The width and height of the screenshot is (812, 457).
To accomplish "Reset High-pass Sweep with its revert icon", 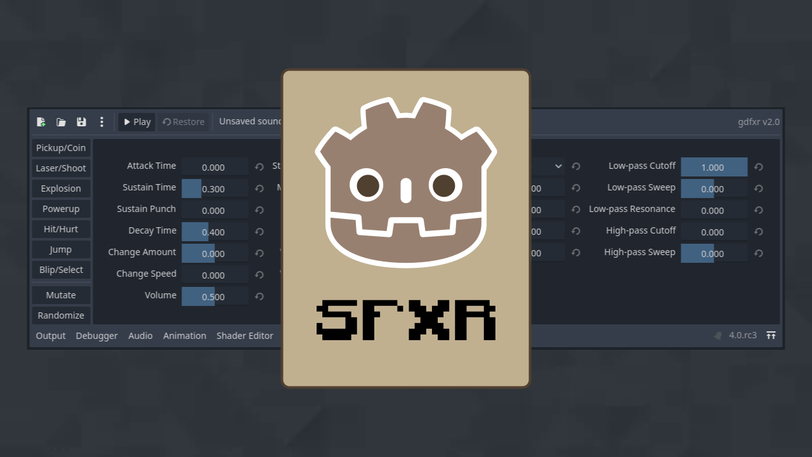I will (758, 253).
